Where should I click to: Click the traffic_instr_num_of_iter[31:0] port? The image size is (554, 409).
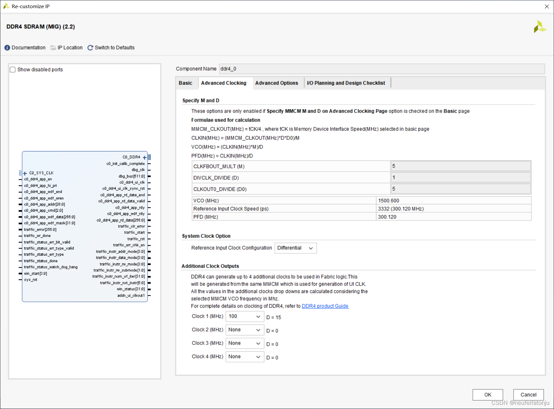point(119,276)
